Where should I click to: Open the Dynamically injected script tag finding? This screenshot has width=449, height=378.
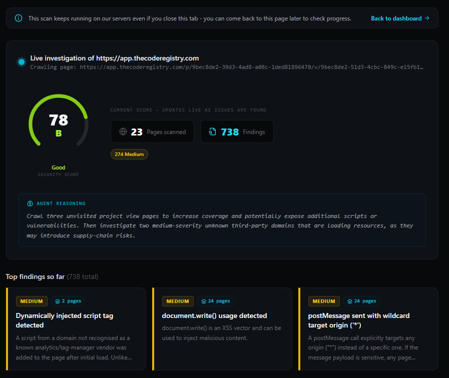coord(76,329)
